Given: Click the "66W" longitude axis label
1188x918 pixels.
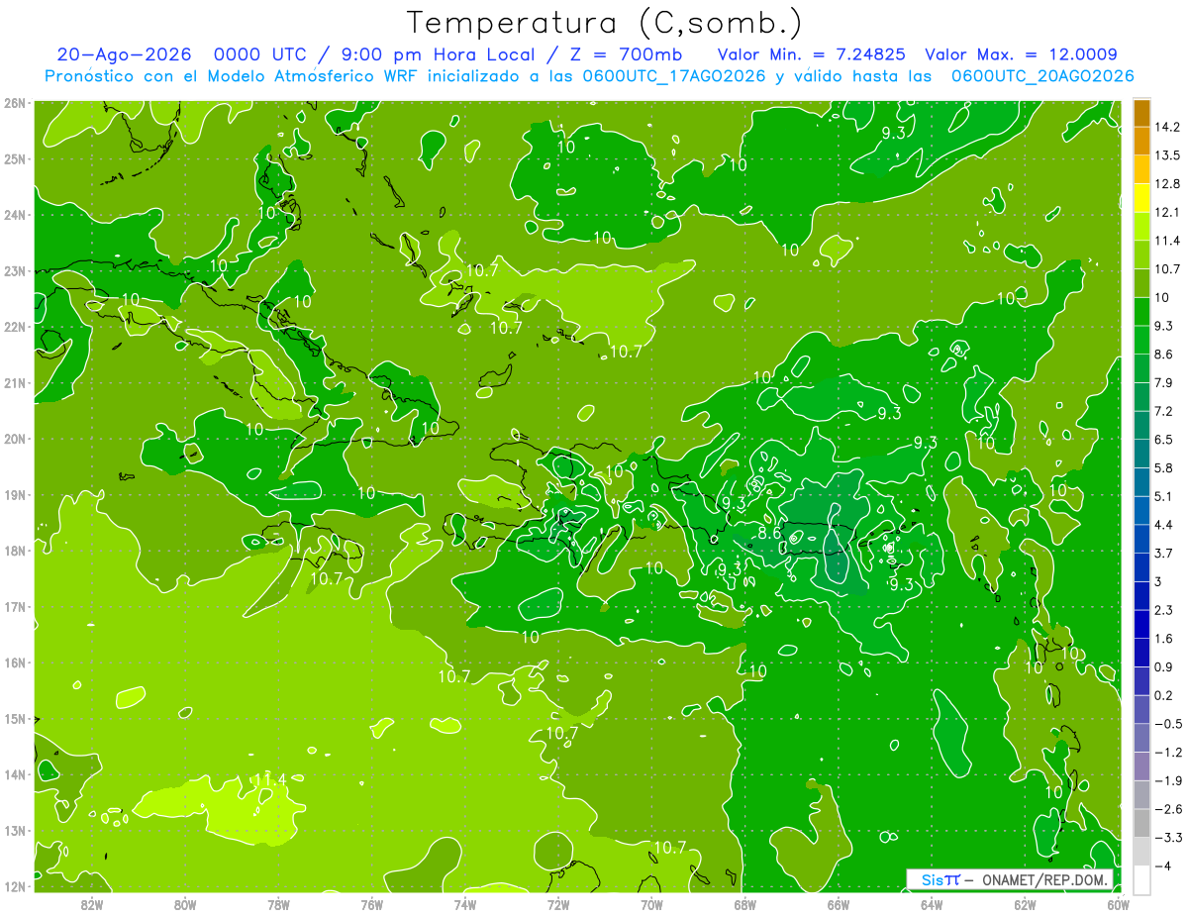Looking at the screenshot, I should pyautogui.click(x=839, y=904).
